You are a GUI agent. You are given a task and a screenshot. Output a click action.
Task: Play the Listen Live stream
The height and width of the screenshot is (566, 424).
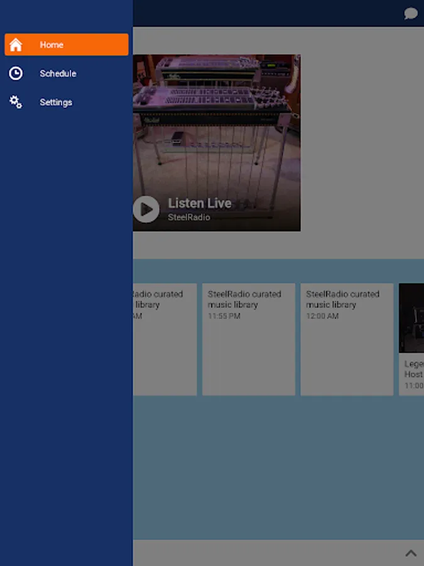pyautogui.click(x=146, y=209)
